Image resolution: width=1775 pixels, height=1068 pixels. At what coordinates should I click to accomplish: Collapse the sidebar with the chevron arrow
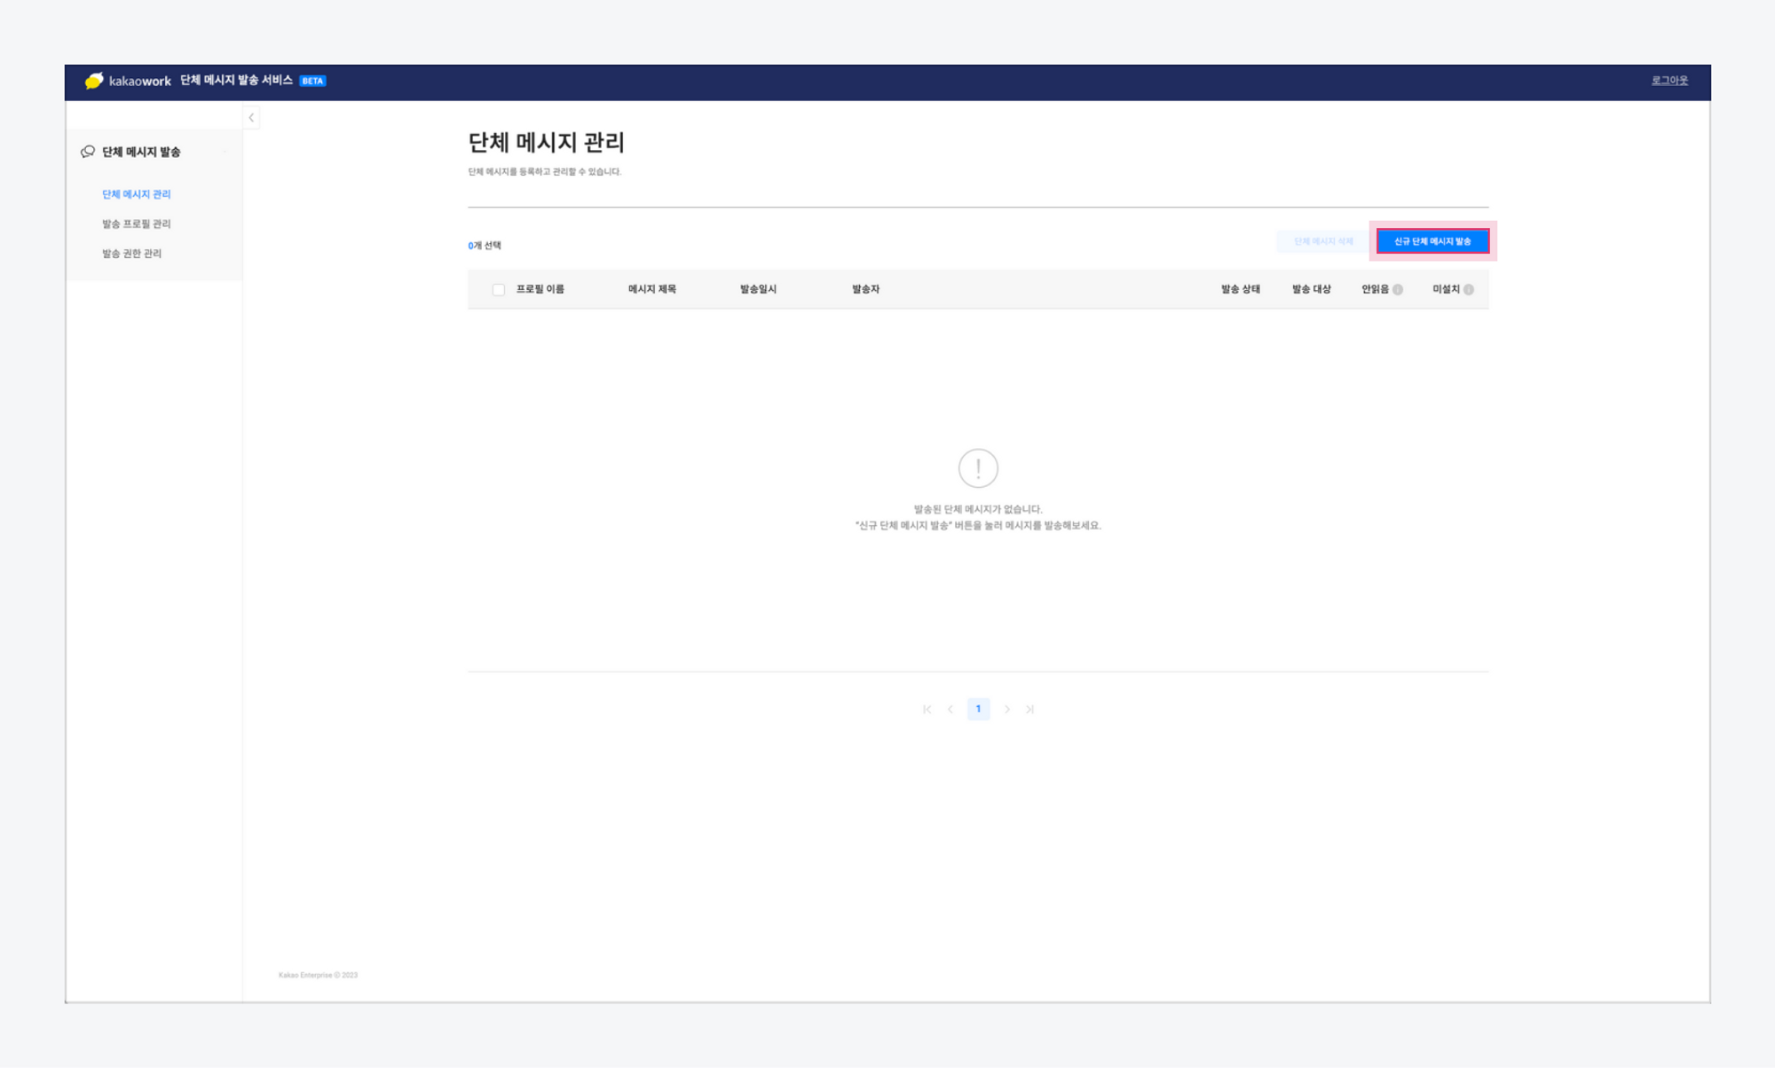[251, 118]
